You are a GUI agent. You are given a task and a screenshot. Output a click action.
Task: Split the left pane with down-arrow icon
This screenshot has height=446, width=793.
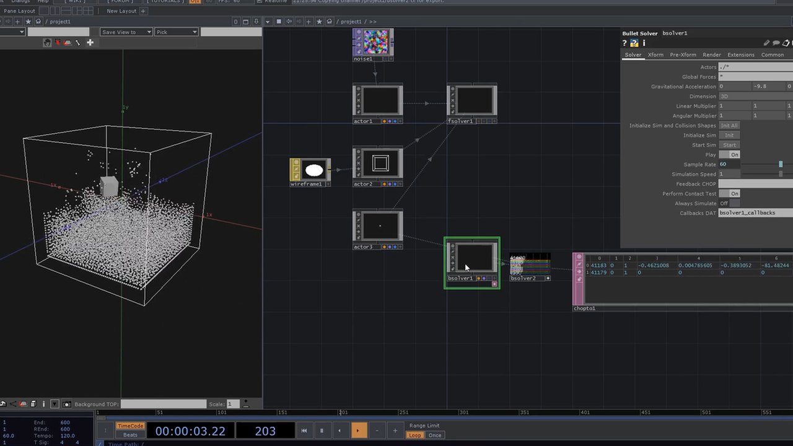[256, 22]
